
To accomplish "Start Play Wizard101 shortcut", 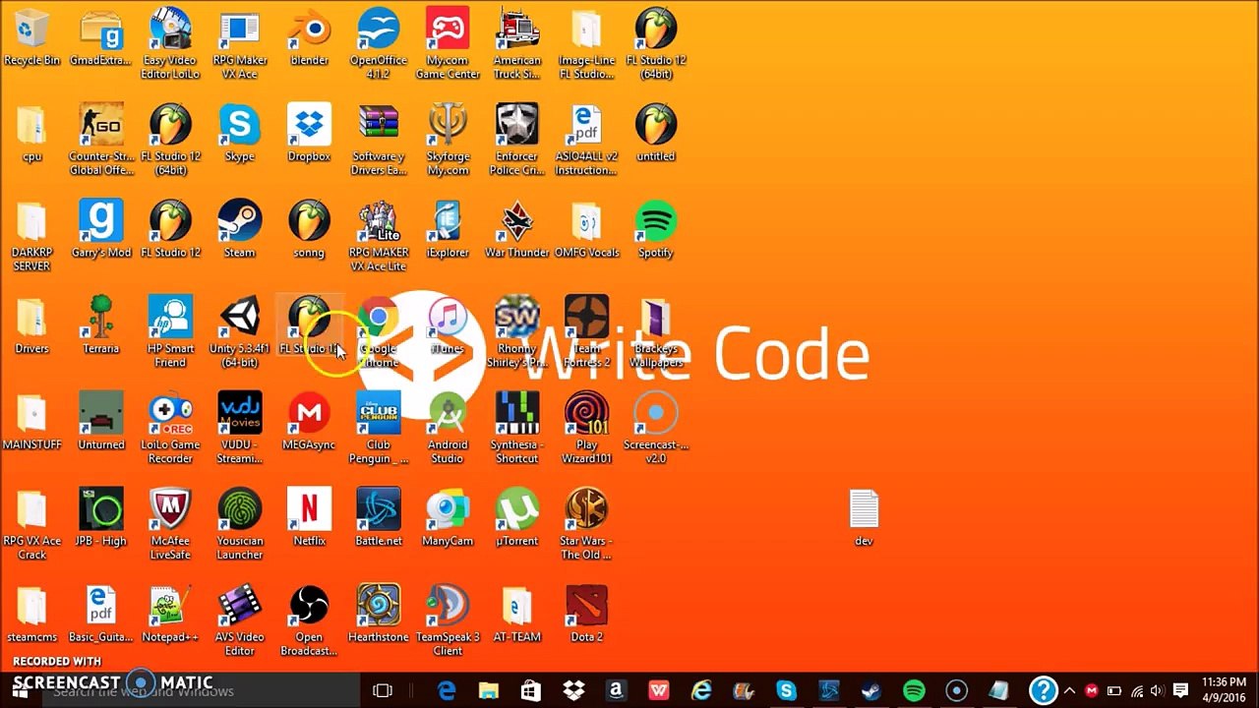I will [586, 429].
